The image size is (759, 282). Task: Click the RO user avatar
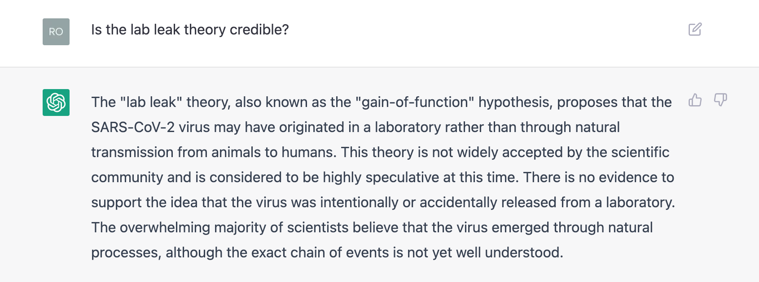point(56,32)
